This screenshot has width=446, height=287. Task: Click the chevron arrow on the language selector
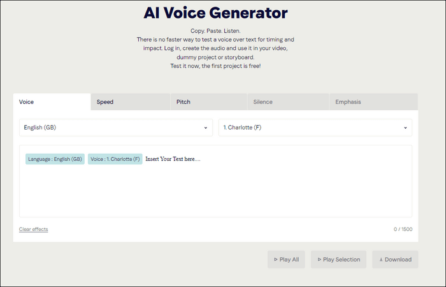pyautogui.click(x=205, y=128)
